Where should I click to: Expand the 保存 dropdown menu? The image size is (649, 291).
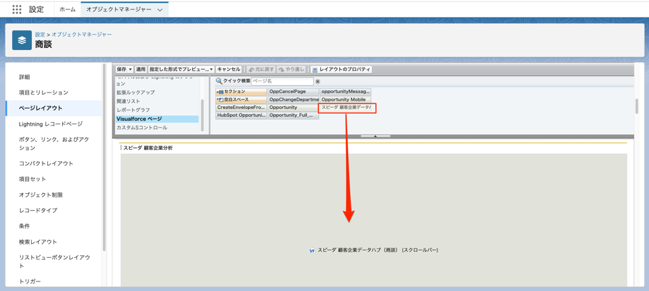click(124, 70)
